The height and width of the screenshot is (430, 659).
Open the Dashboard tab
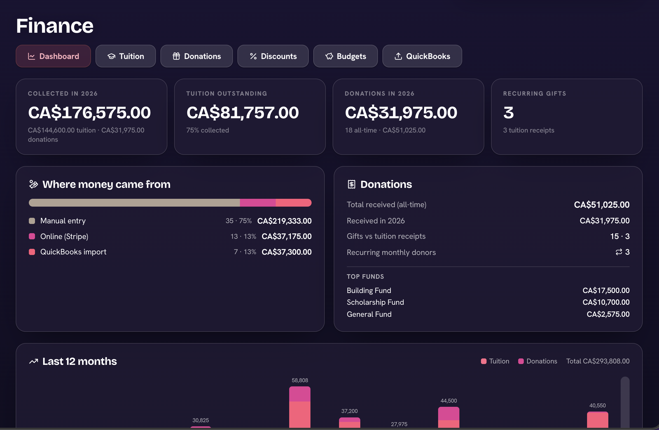tap(53, 56)
